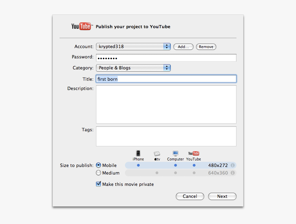Click the 640x360 resolution text

[218, 173]
